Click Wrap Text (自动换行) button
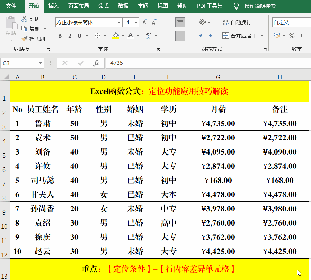Image resolution: width=311 pixels, height=280 pixels. tap(237, 22)
